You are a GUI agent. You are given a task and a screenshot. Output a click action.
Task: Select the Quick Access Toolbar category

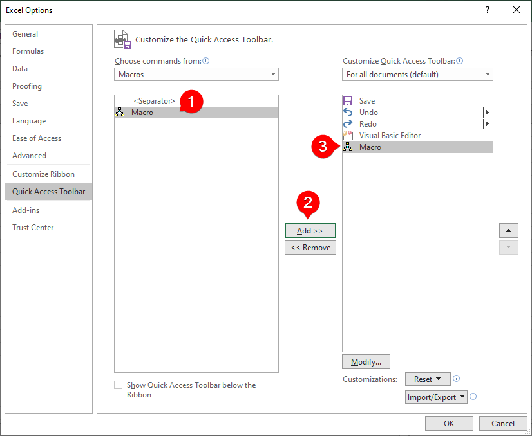[x=49, y=192]
